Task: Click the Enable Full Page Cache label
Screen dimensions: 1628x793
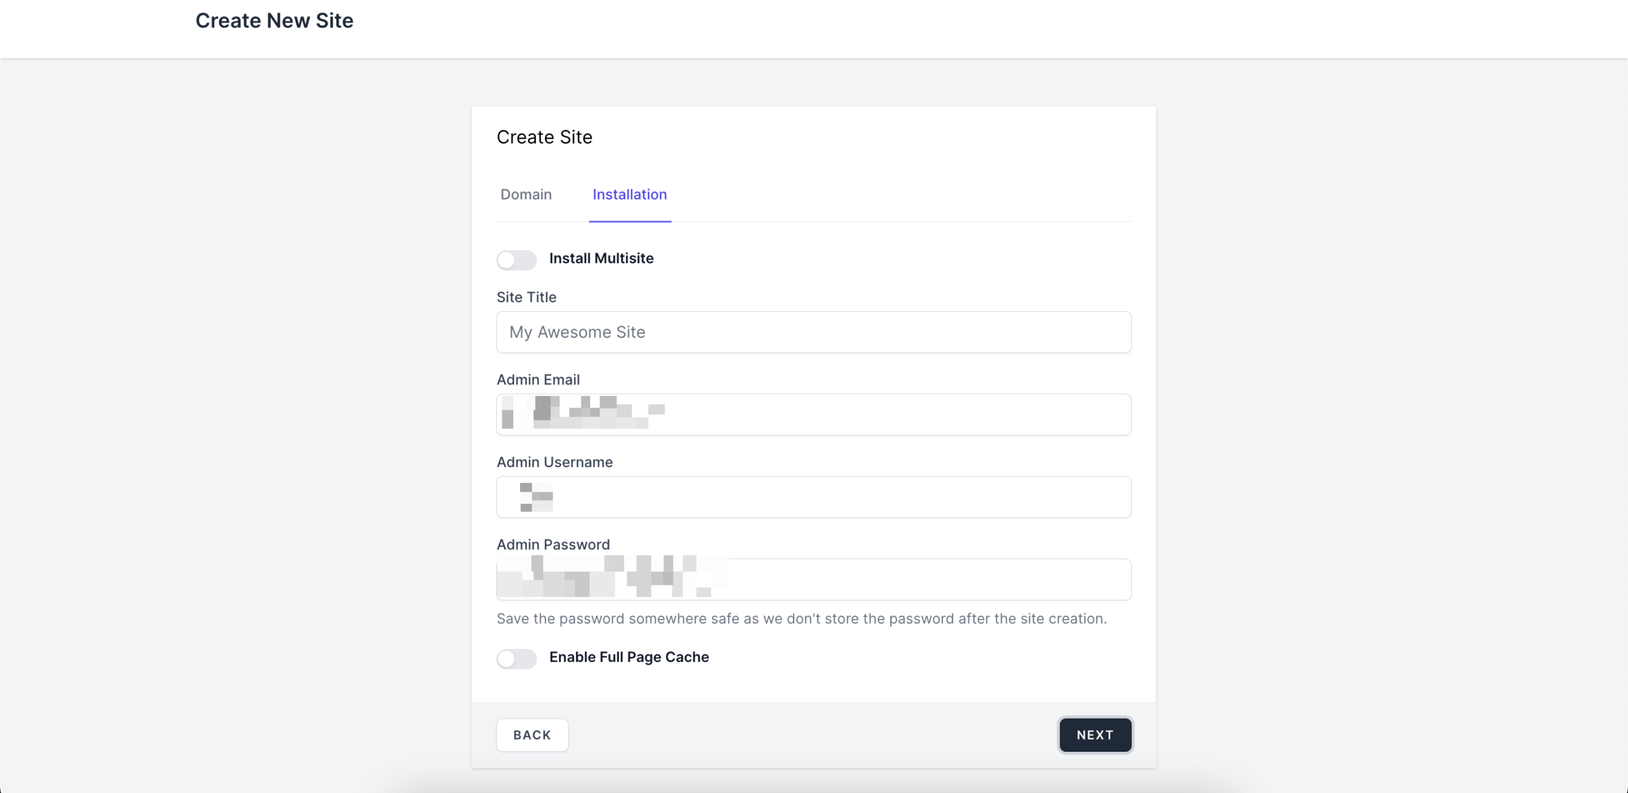Action: pyautogui.click(x=629, y=657)
